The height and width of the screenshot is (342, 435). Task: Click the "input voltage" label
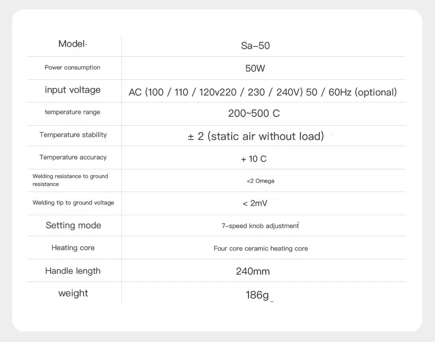click(72, 90)
